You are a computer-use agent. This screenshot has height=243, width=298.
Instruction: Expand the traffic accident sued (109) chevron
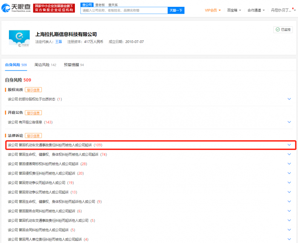(x=289, y=145)
